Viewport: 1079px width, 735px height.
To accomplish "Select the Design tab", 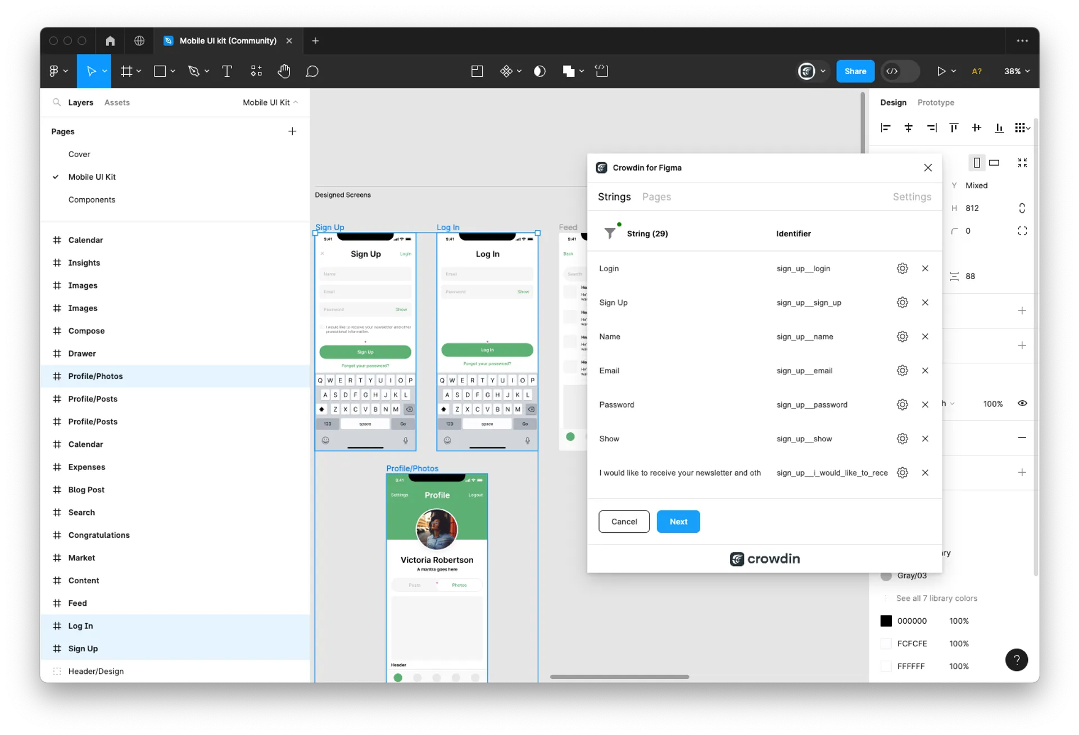I will [893, 102].
